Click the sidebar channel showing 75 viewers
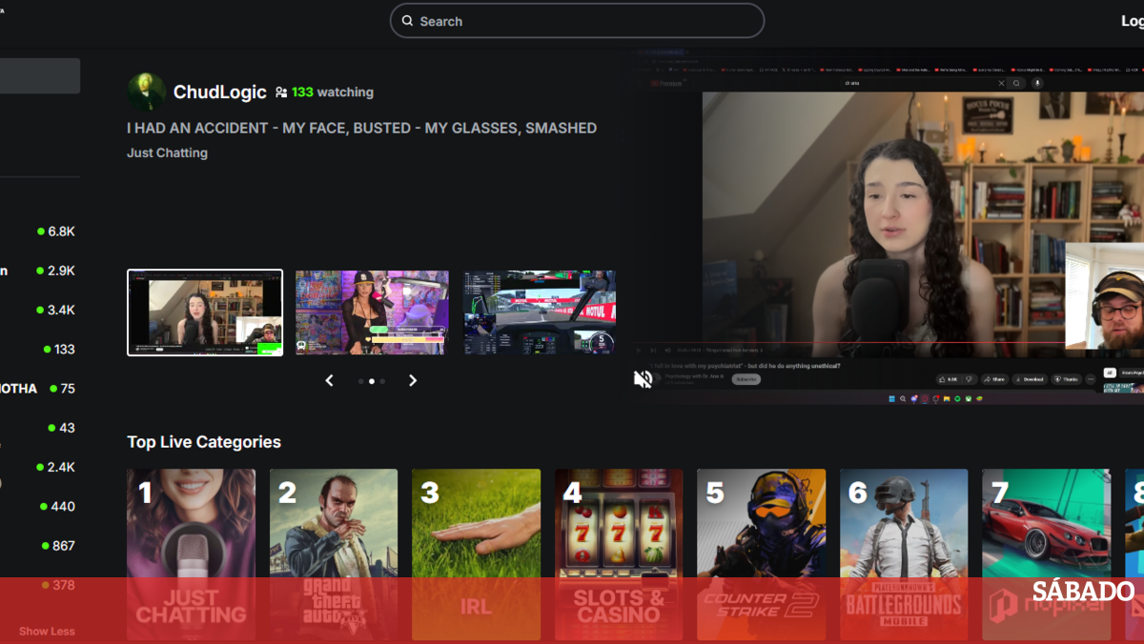This screenshot has height=644, width=1144. (40, 389)
